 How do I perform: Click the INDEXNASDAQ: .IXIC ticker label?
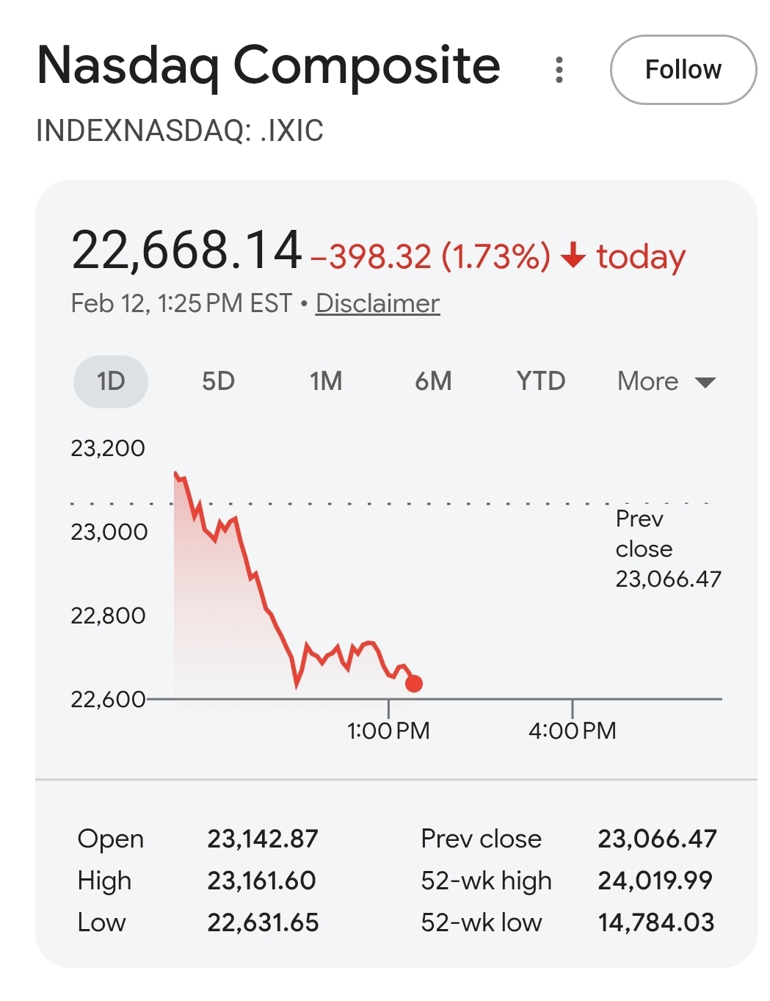tap(180, 131)
